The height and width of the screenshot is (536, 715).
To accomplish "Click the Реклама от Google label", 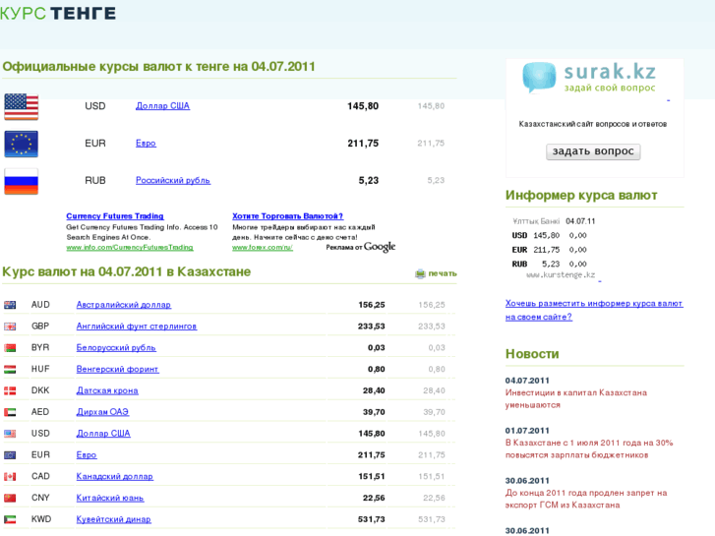I will click(360, 247).
